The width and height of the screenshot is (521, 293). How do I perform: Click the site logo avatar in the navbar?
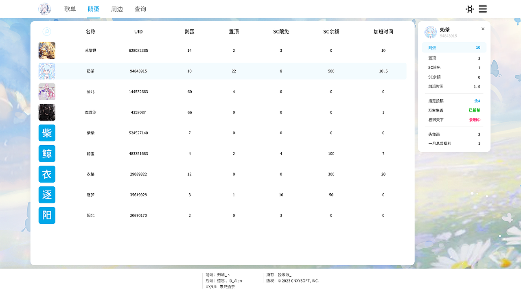pos(44,9)
